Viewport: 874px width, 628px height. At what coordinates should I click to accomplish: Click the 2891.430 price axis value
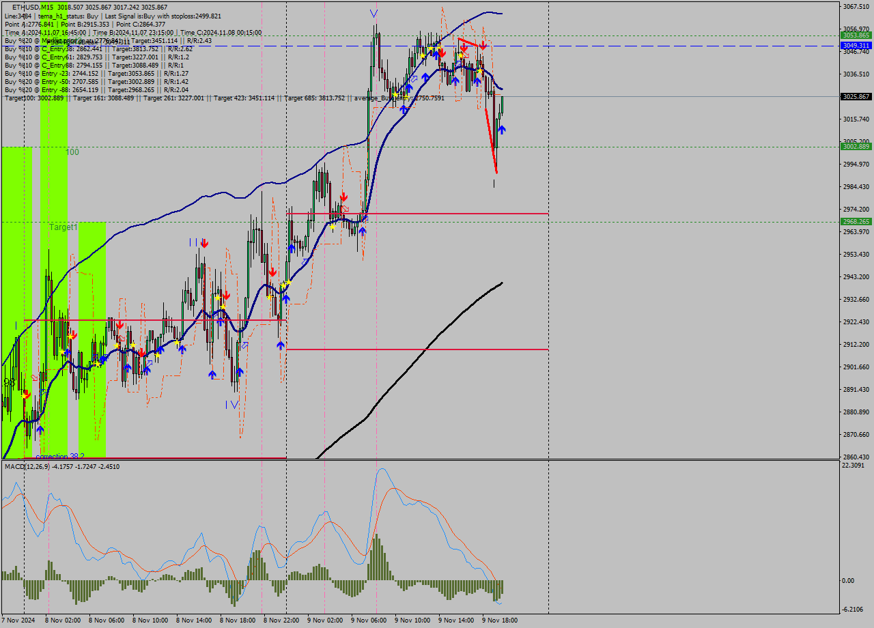point(856,389)
